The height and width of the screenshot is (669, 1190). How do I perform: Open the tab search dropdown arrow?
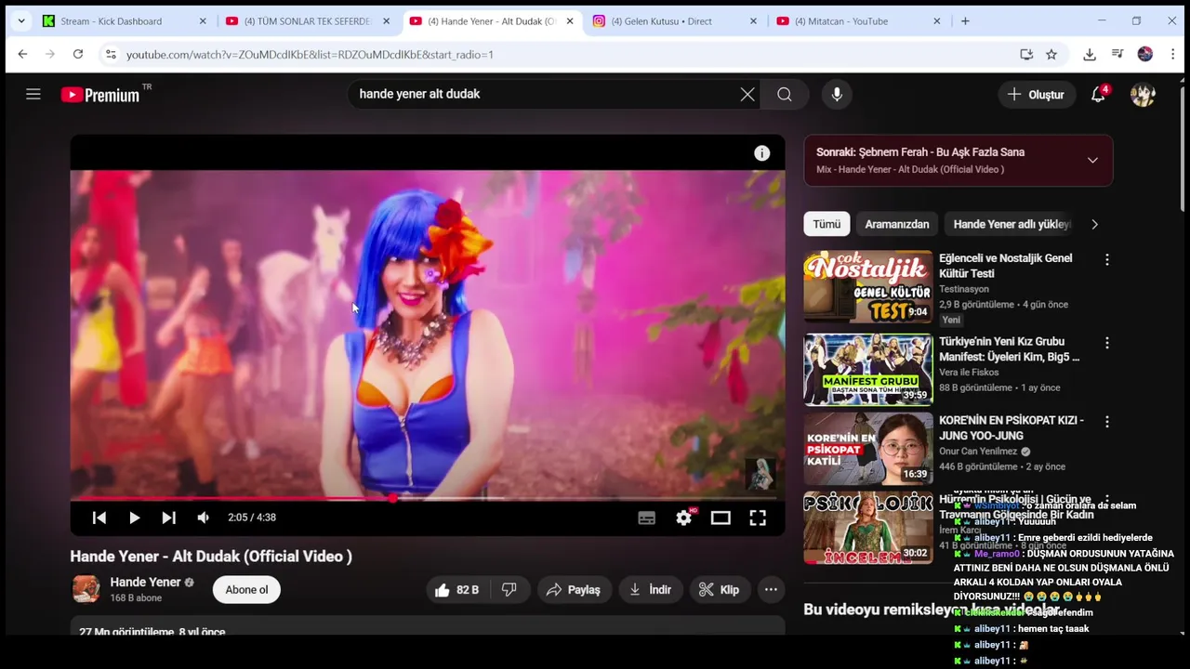pos(20,21)
